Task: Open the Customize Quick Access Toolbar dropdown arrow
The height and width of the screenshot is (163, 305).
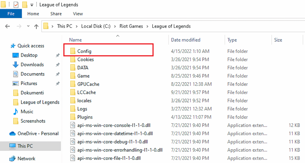Action: point(32,5)
